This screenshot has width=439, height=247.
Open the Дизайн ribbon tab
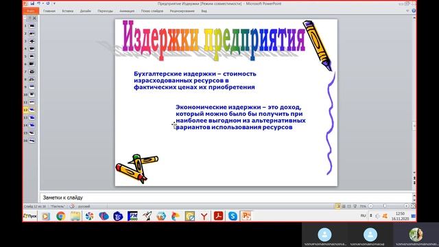coord(85,11)
